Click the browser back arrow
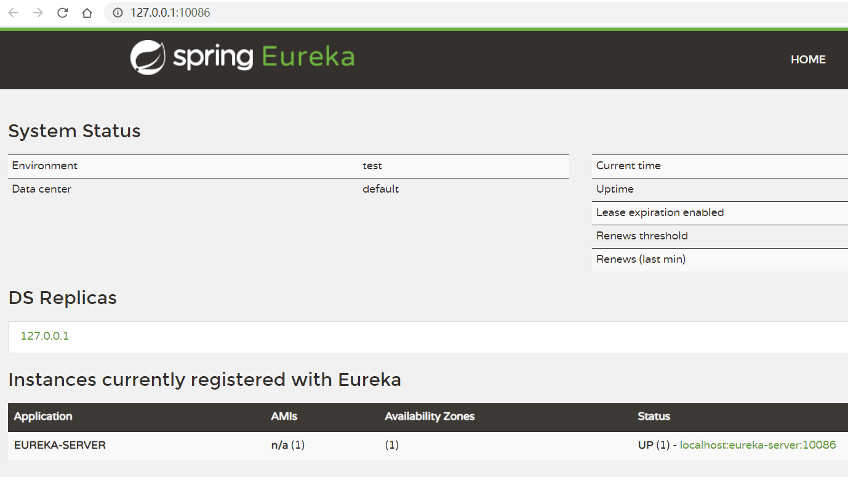848x477 pixels. click(13, 13)
